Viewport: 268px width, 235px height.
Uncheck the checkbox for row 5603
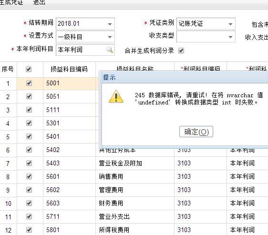pyautogui.click(x=29, y=203)
